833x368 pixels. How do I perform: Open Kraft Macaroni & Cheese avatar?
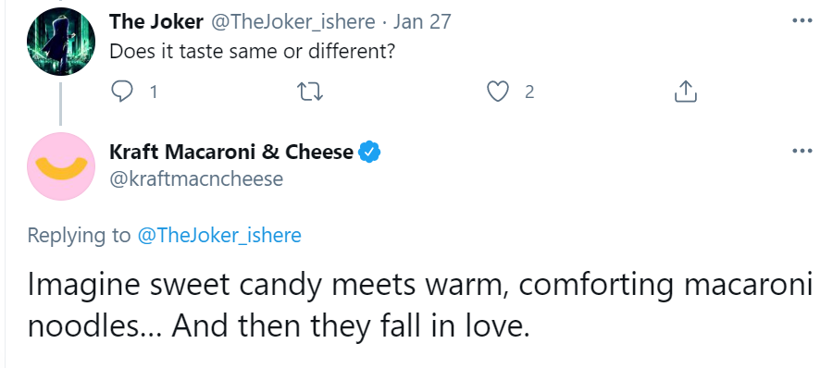60,166
